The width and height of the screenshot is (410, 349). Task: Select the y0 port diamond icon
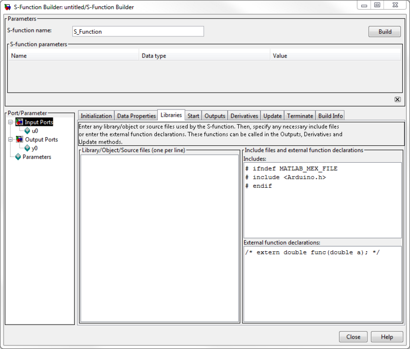coord(28,148)
